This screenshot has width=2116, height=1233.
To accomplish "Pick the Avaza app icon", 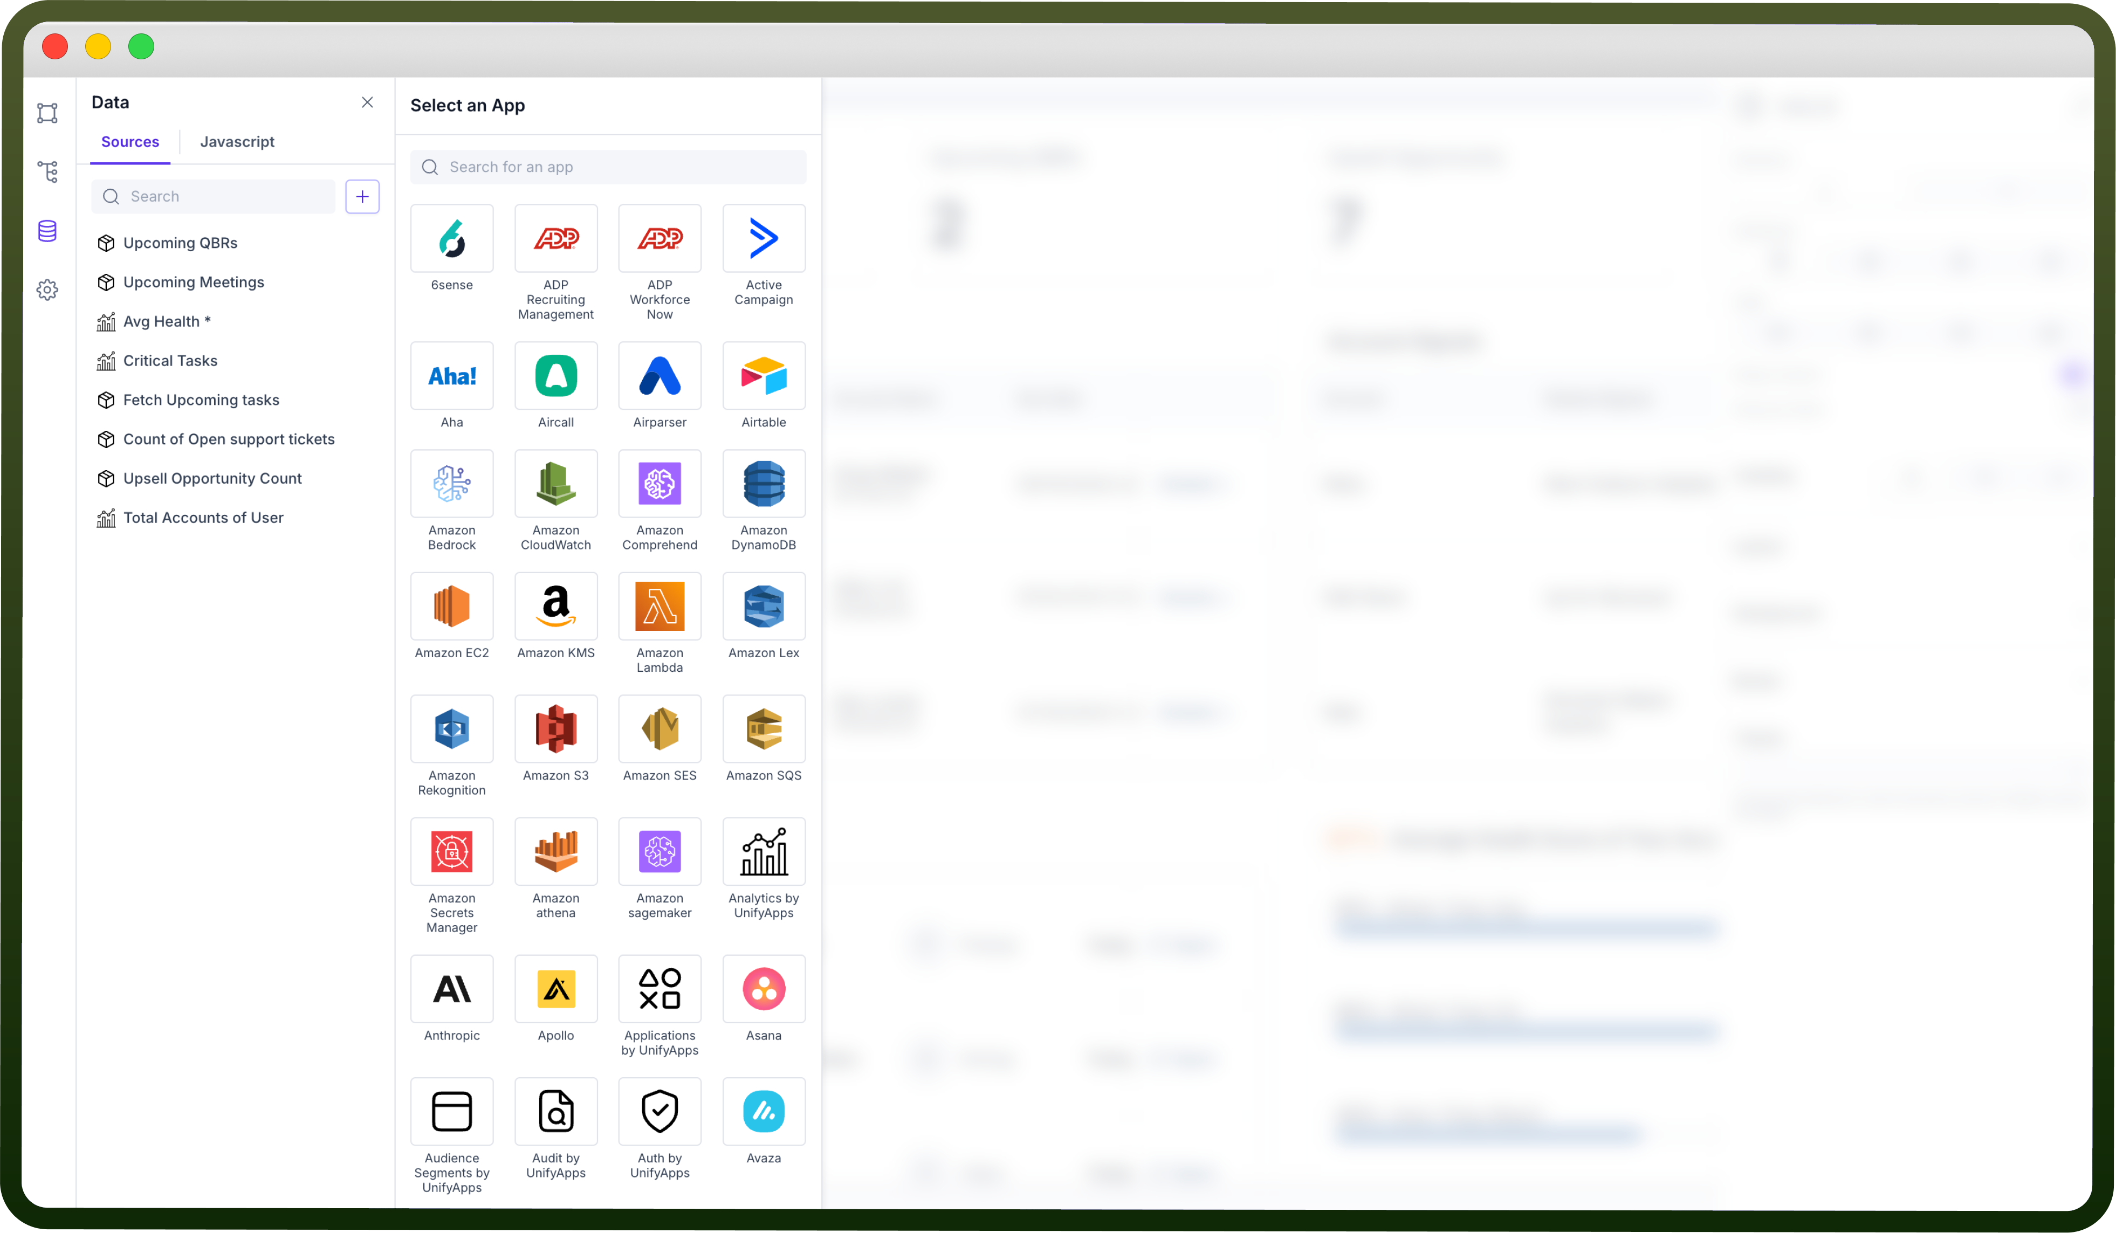I will (764, 1111).
